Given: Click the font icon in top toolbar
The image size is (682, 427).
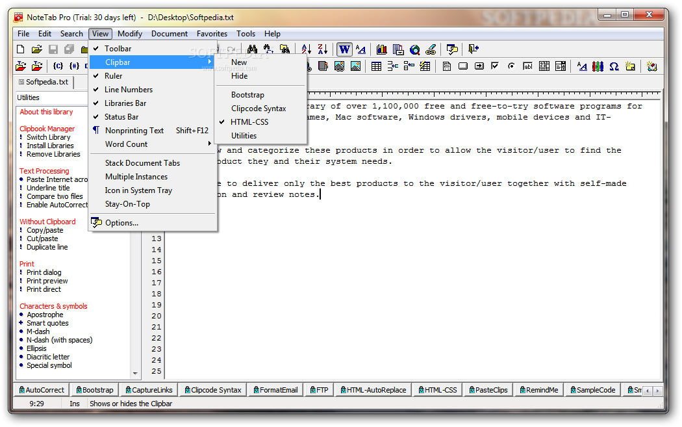Looking at the screenshot, I should pyautogui.click(x=360, y=49).
